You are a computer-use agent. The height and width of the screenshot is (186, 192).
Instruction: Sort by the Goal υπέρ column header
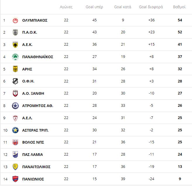(x=94, y=7)
